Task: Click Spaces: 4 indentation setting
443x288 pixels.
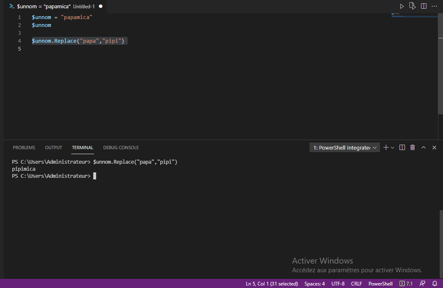Action: (x=314, y=283)
